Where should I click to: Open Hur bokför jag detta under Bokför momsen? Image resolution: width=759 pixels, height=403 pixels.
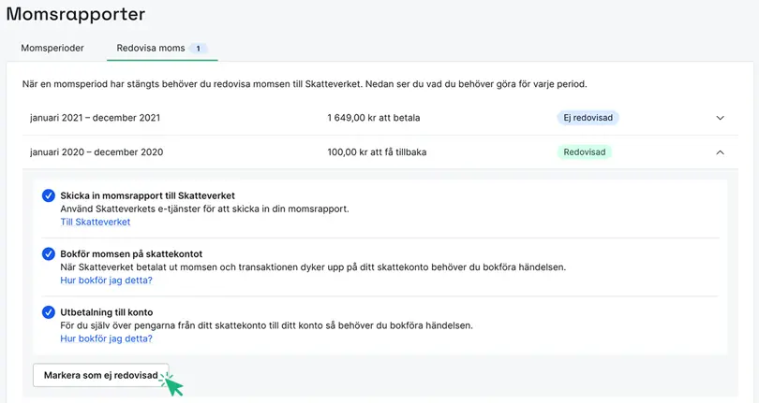point(106,281)
